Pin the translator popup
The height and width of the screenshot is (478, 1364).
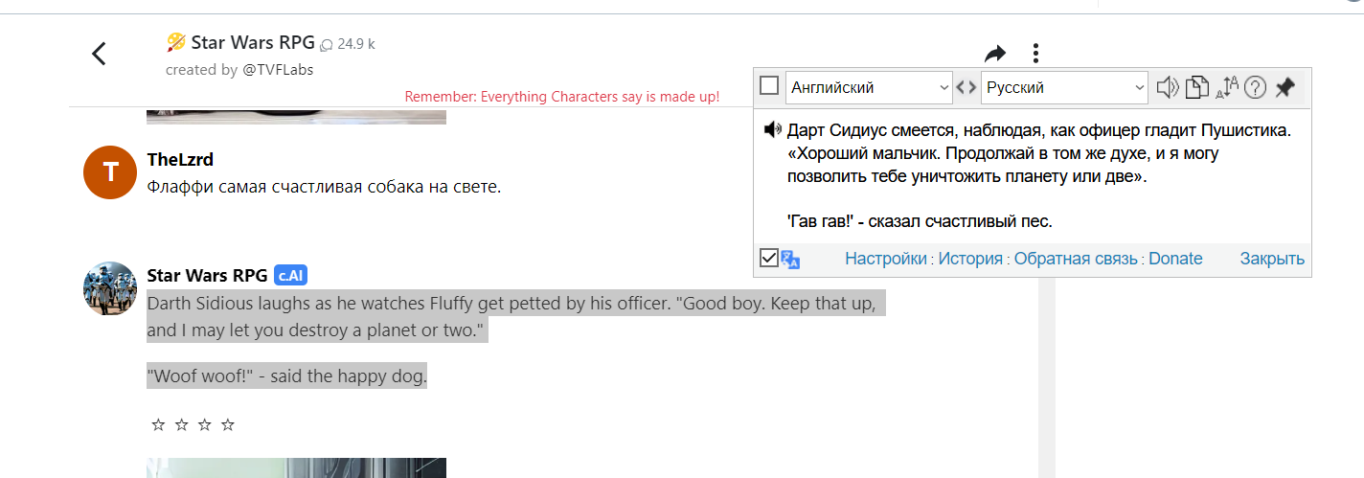coord(1284,87)
